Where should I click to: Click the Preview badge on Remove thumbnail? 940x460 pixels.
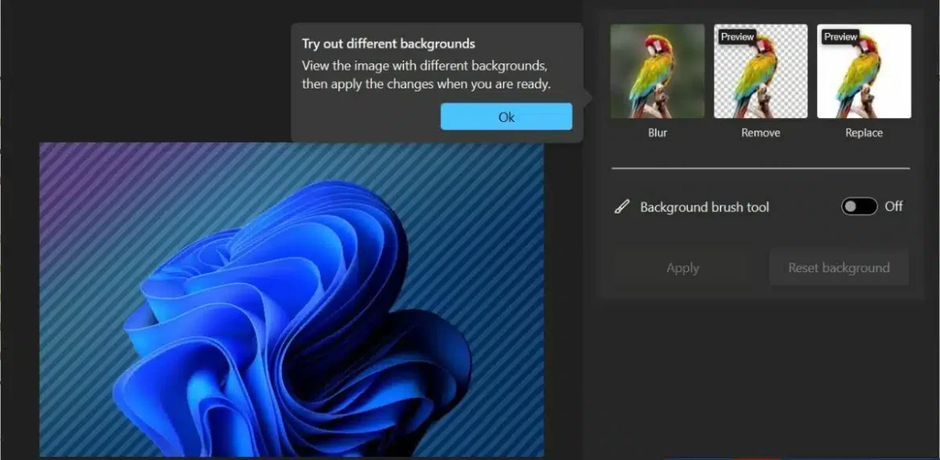737,37
